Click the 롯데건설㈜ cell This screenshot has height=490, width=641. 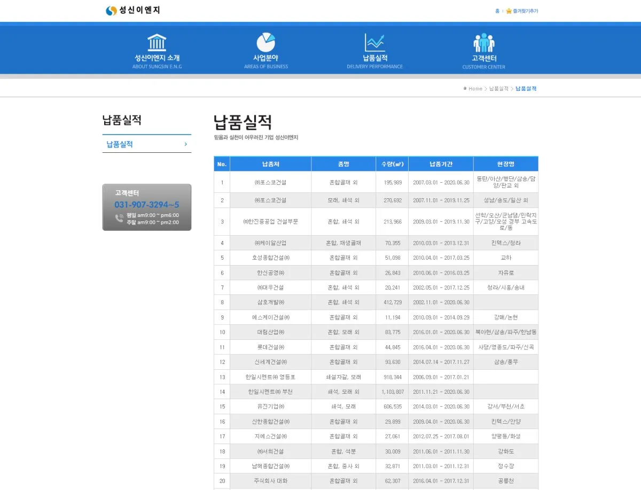271,347
